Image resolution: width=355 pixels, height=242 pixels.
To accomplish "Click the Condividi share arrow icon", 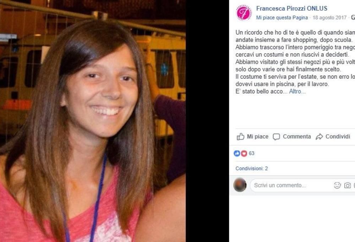I will pos(319,137).
